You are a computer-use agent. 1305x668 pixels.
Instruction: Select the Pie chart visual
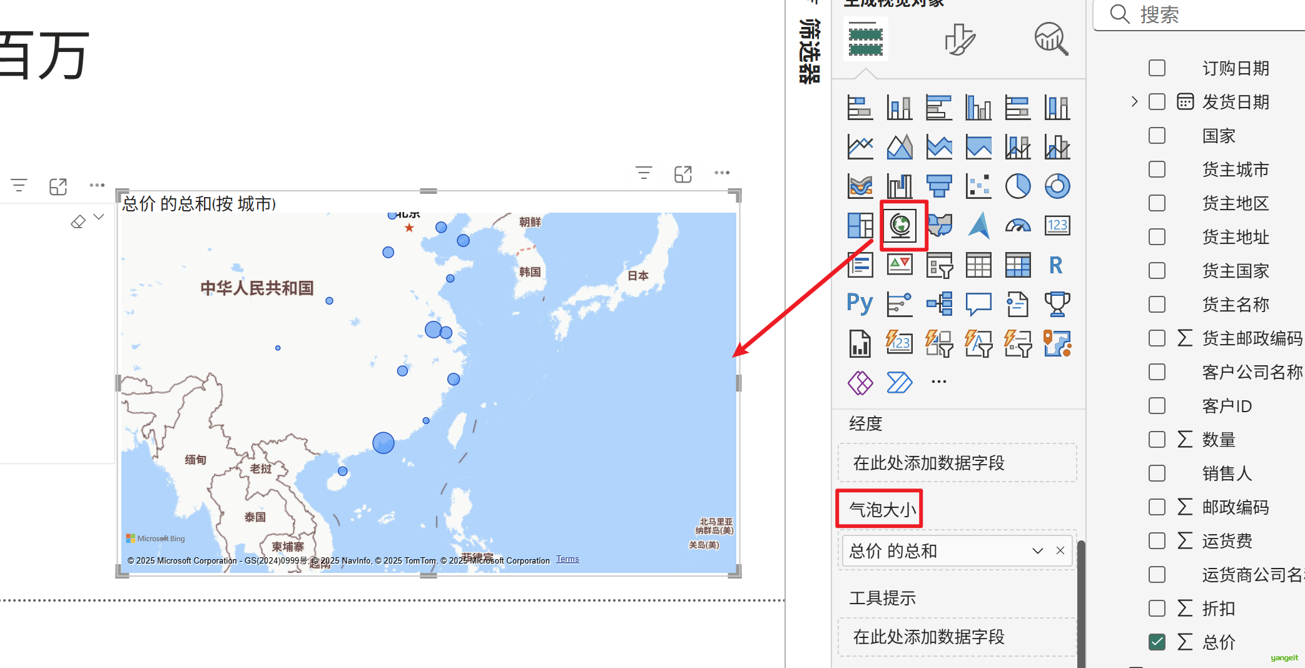pyautogui.click(x=1018, y=186)
